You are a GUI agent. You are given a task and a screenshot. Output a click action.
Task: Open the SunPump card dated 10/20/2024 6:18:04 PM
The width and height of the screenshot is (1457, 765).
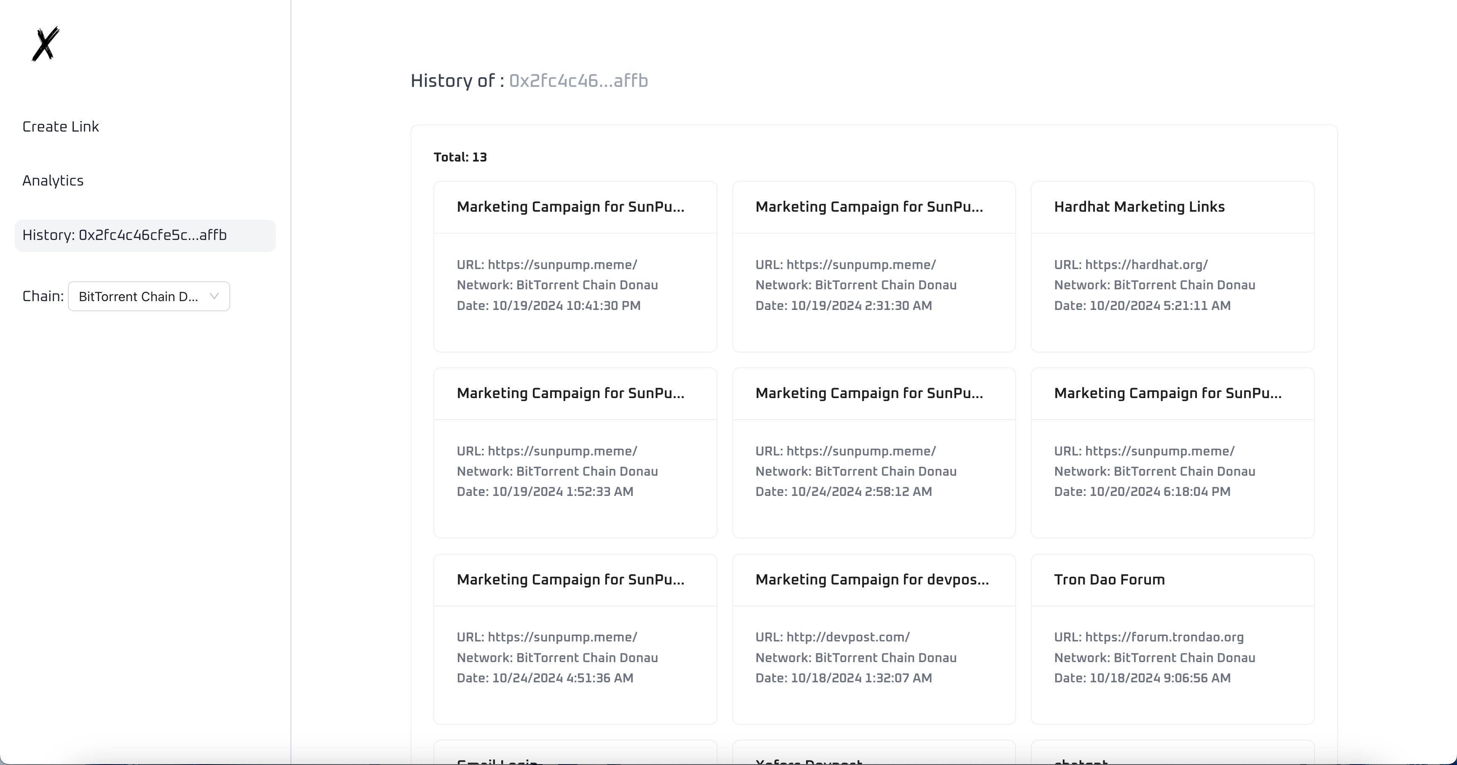tap(1172, 453)
